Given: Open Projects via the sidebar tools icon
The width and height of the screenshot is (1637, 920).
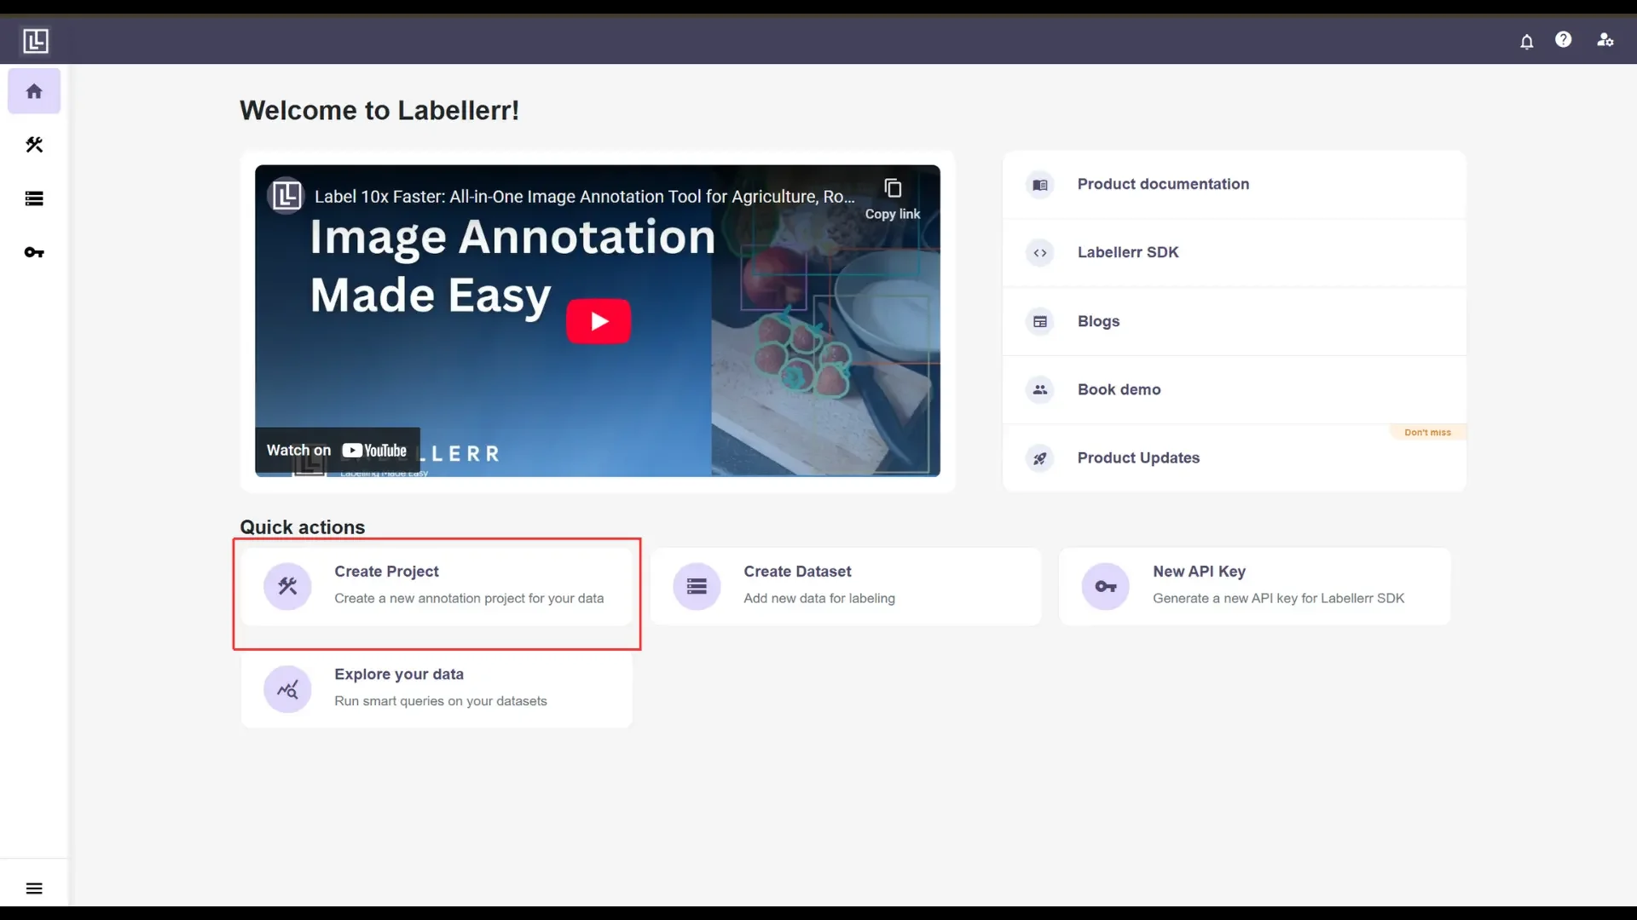Looking at the screenshot, I should (34, 145).
